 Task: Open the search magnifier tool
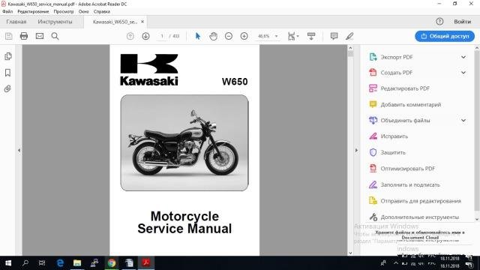(55, 36)
